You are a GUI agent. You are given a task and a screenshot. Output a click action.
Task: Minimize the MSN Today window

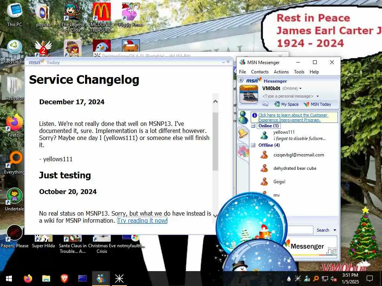click(x=223, y=62)
